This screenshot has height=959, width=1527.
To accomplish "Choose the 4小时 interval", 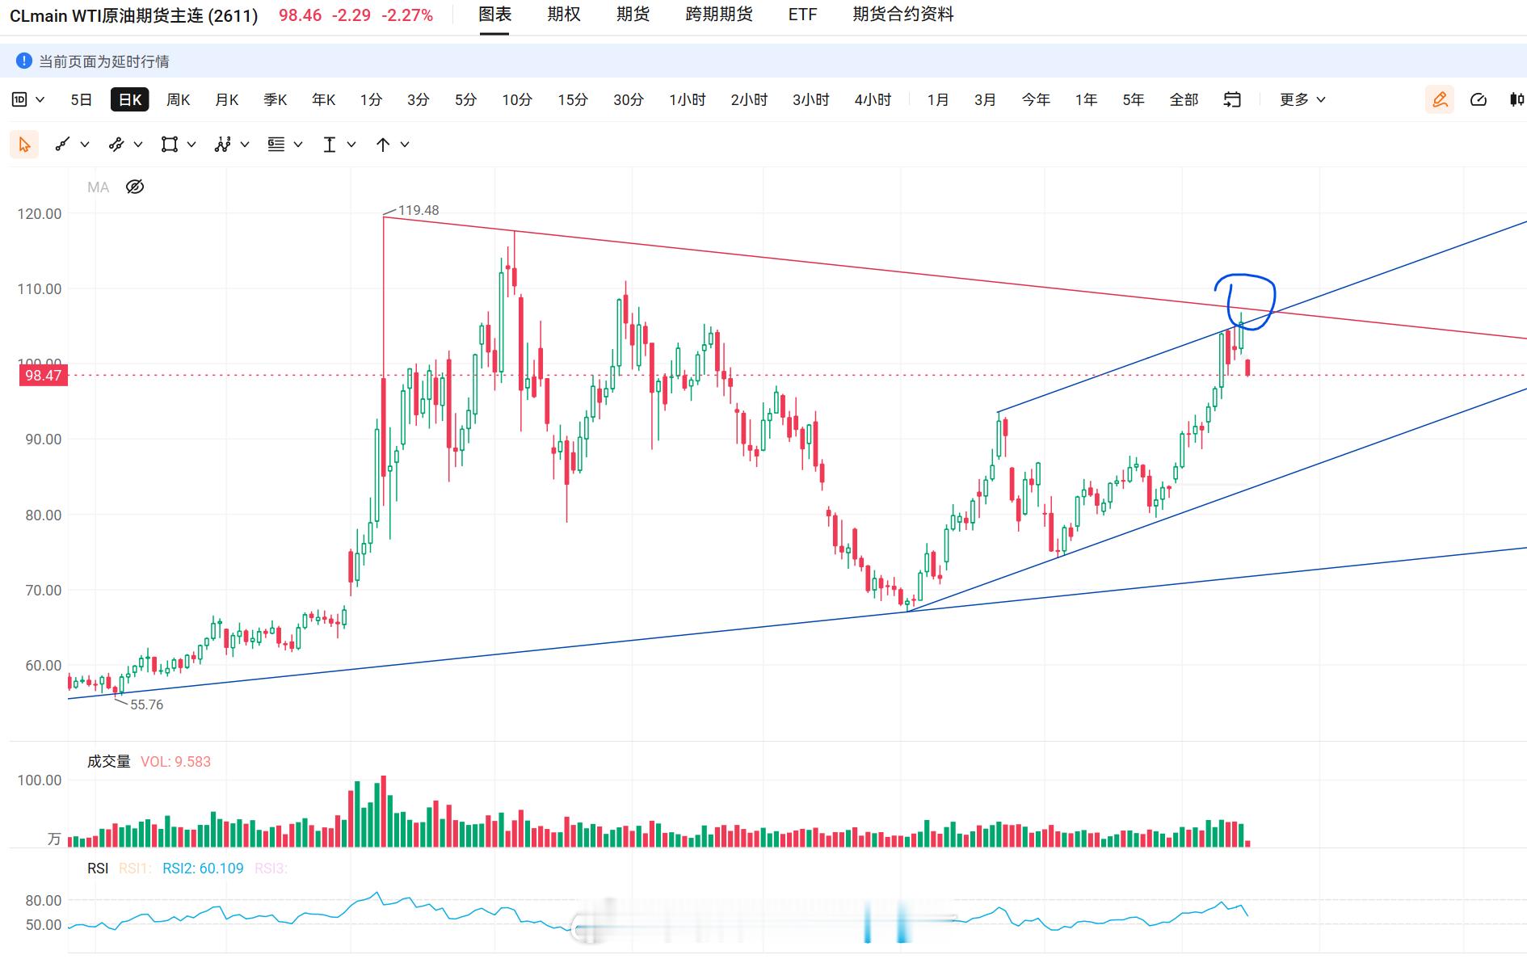I will pyautogui.click(x=873, y=99).
